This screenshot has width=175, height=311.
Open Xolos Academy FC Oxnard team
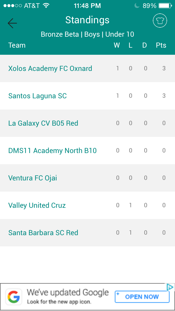point(87,68)
